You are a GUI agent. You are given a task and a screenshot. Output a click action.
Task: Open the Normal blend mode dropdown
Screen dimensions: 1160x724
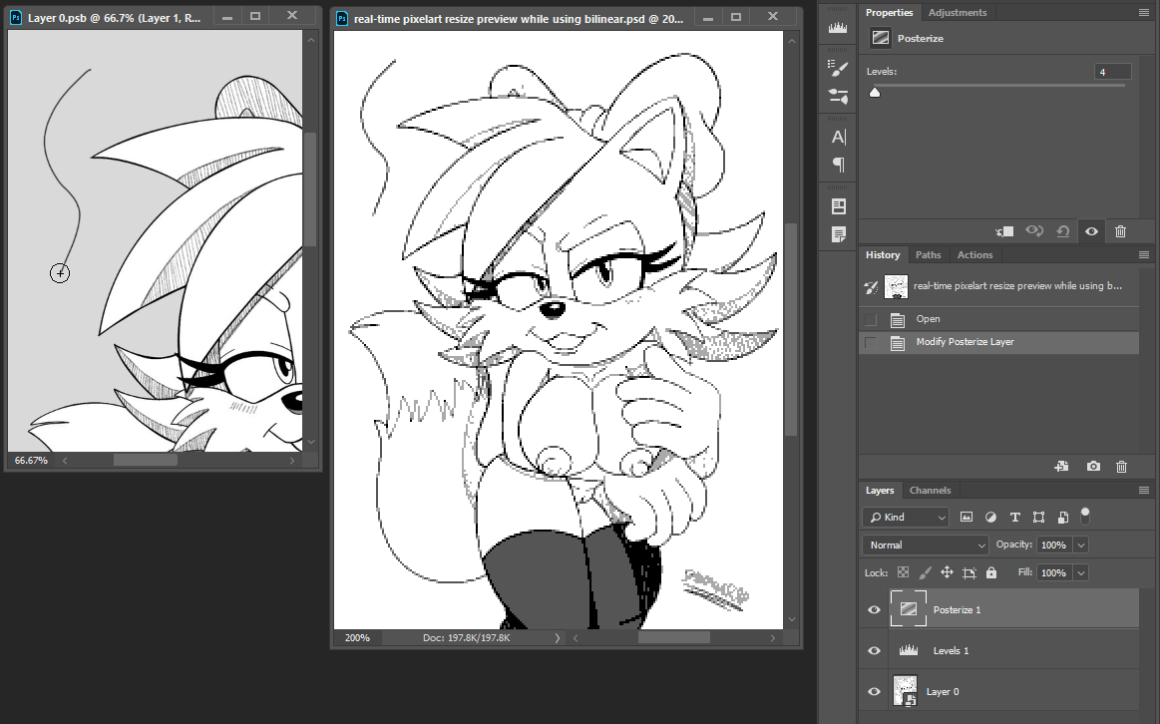pyautogui.click(x=925, y=545)
